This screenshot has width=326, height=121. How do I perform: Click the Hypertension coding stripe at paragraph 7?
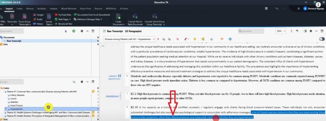pos(120,96)
